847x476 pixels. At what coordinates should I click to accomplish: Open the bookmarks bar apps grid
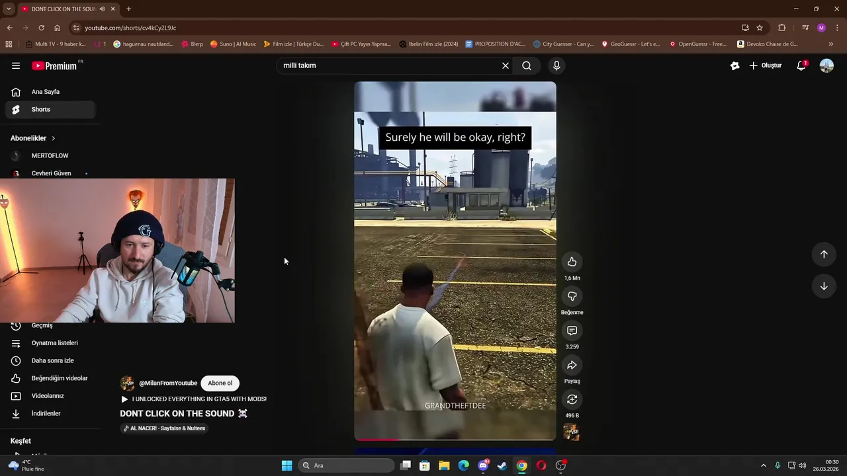click(x=9, y=44)
